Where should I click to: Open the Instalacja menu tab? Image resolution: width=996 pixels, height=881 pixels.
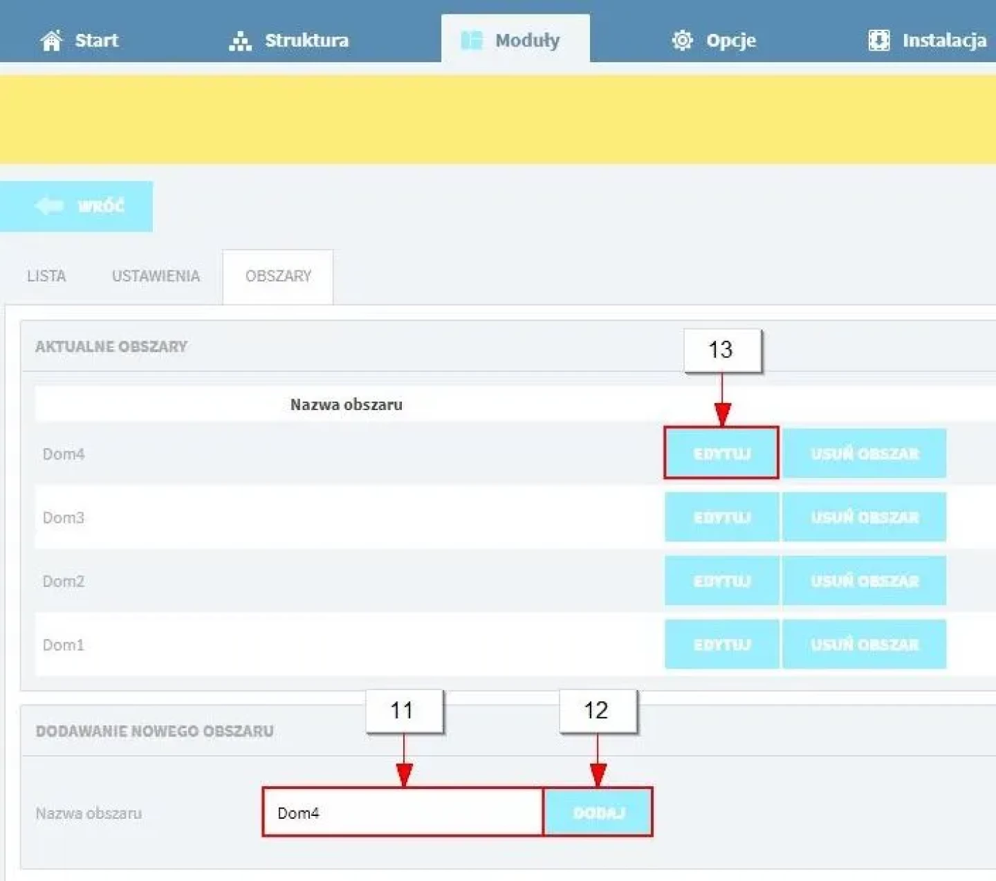point(927,40)
